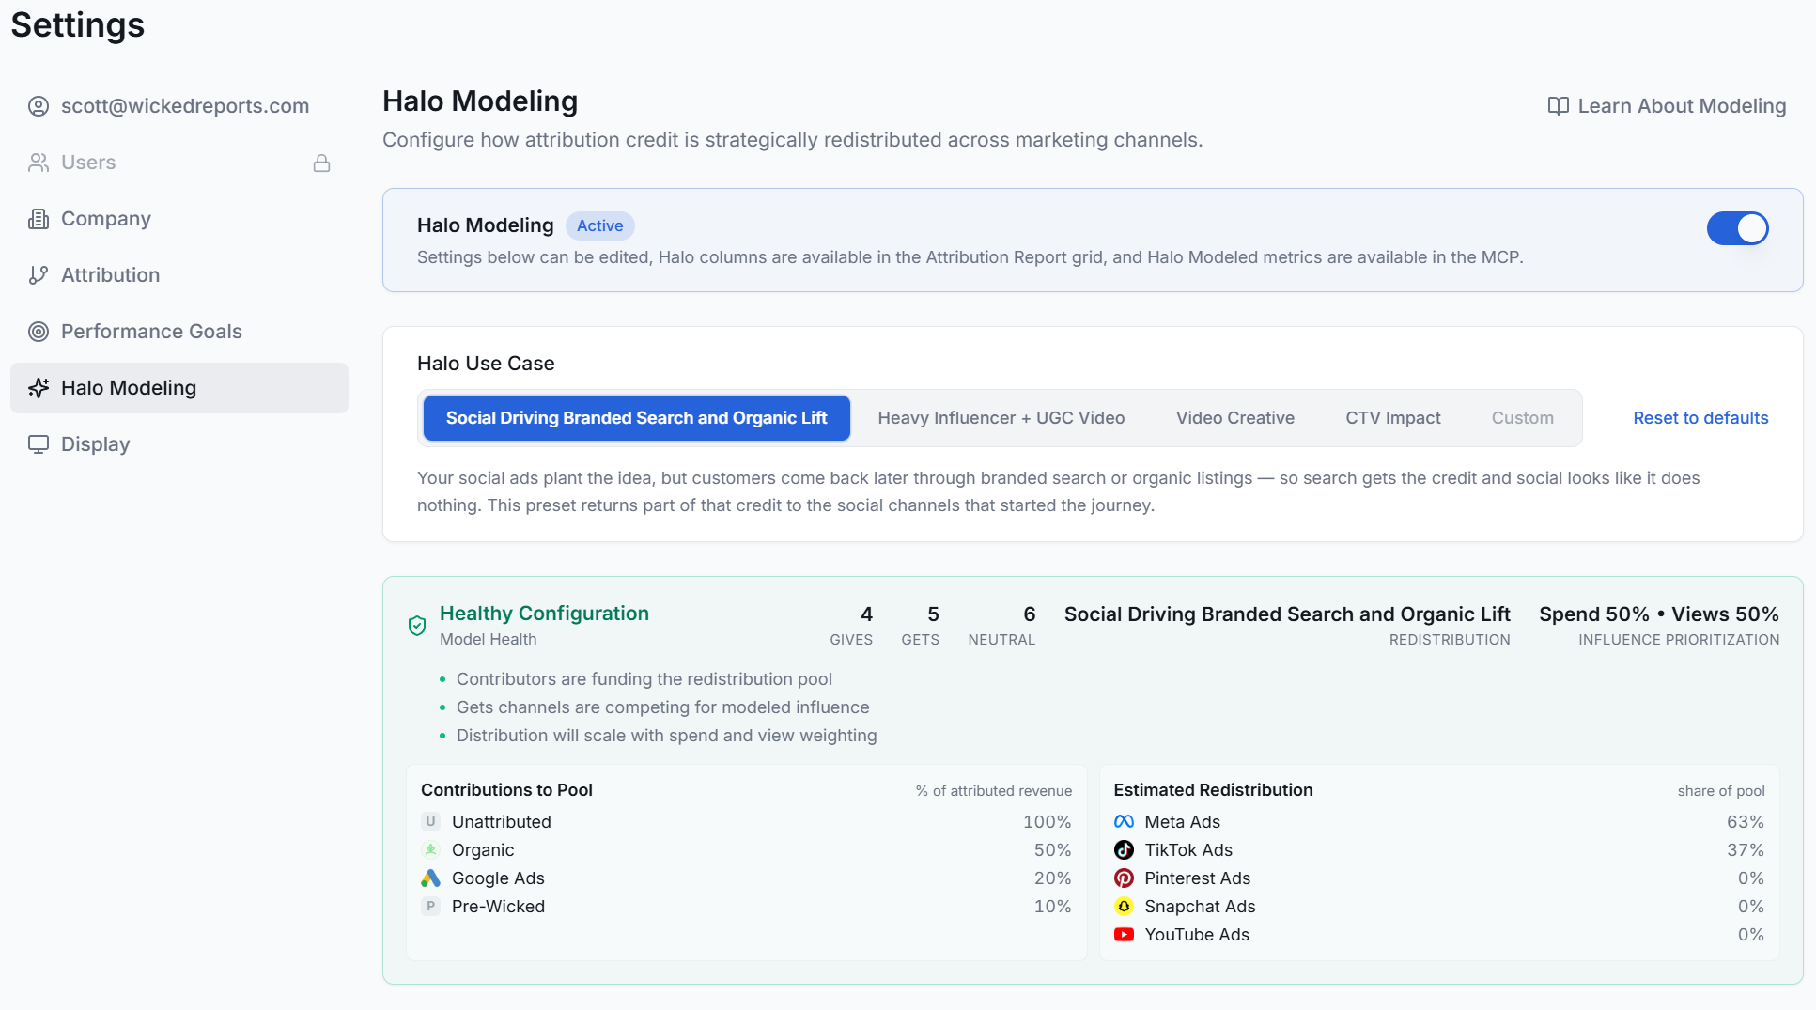This screenshot has width=1816, height=1010.
Task: Click the Meta Ads logo icon
Action: point(1124,822)
